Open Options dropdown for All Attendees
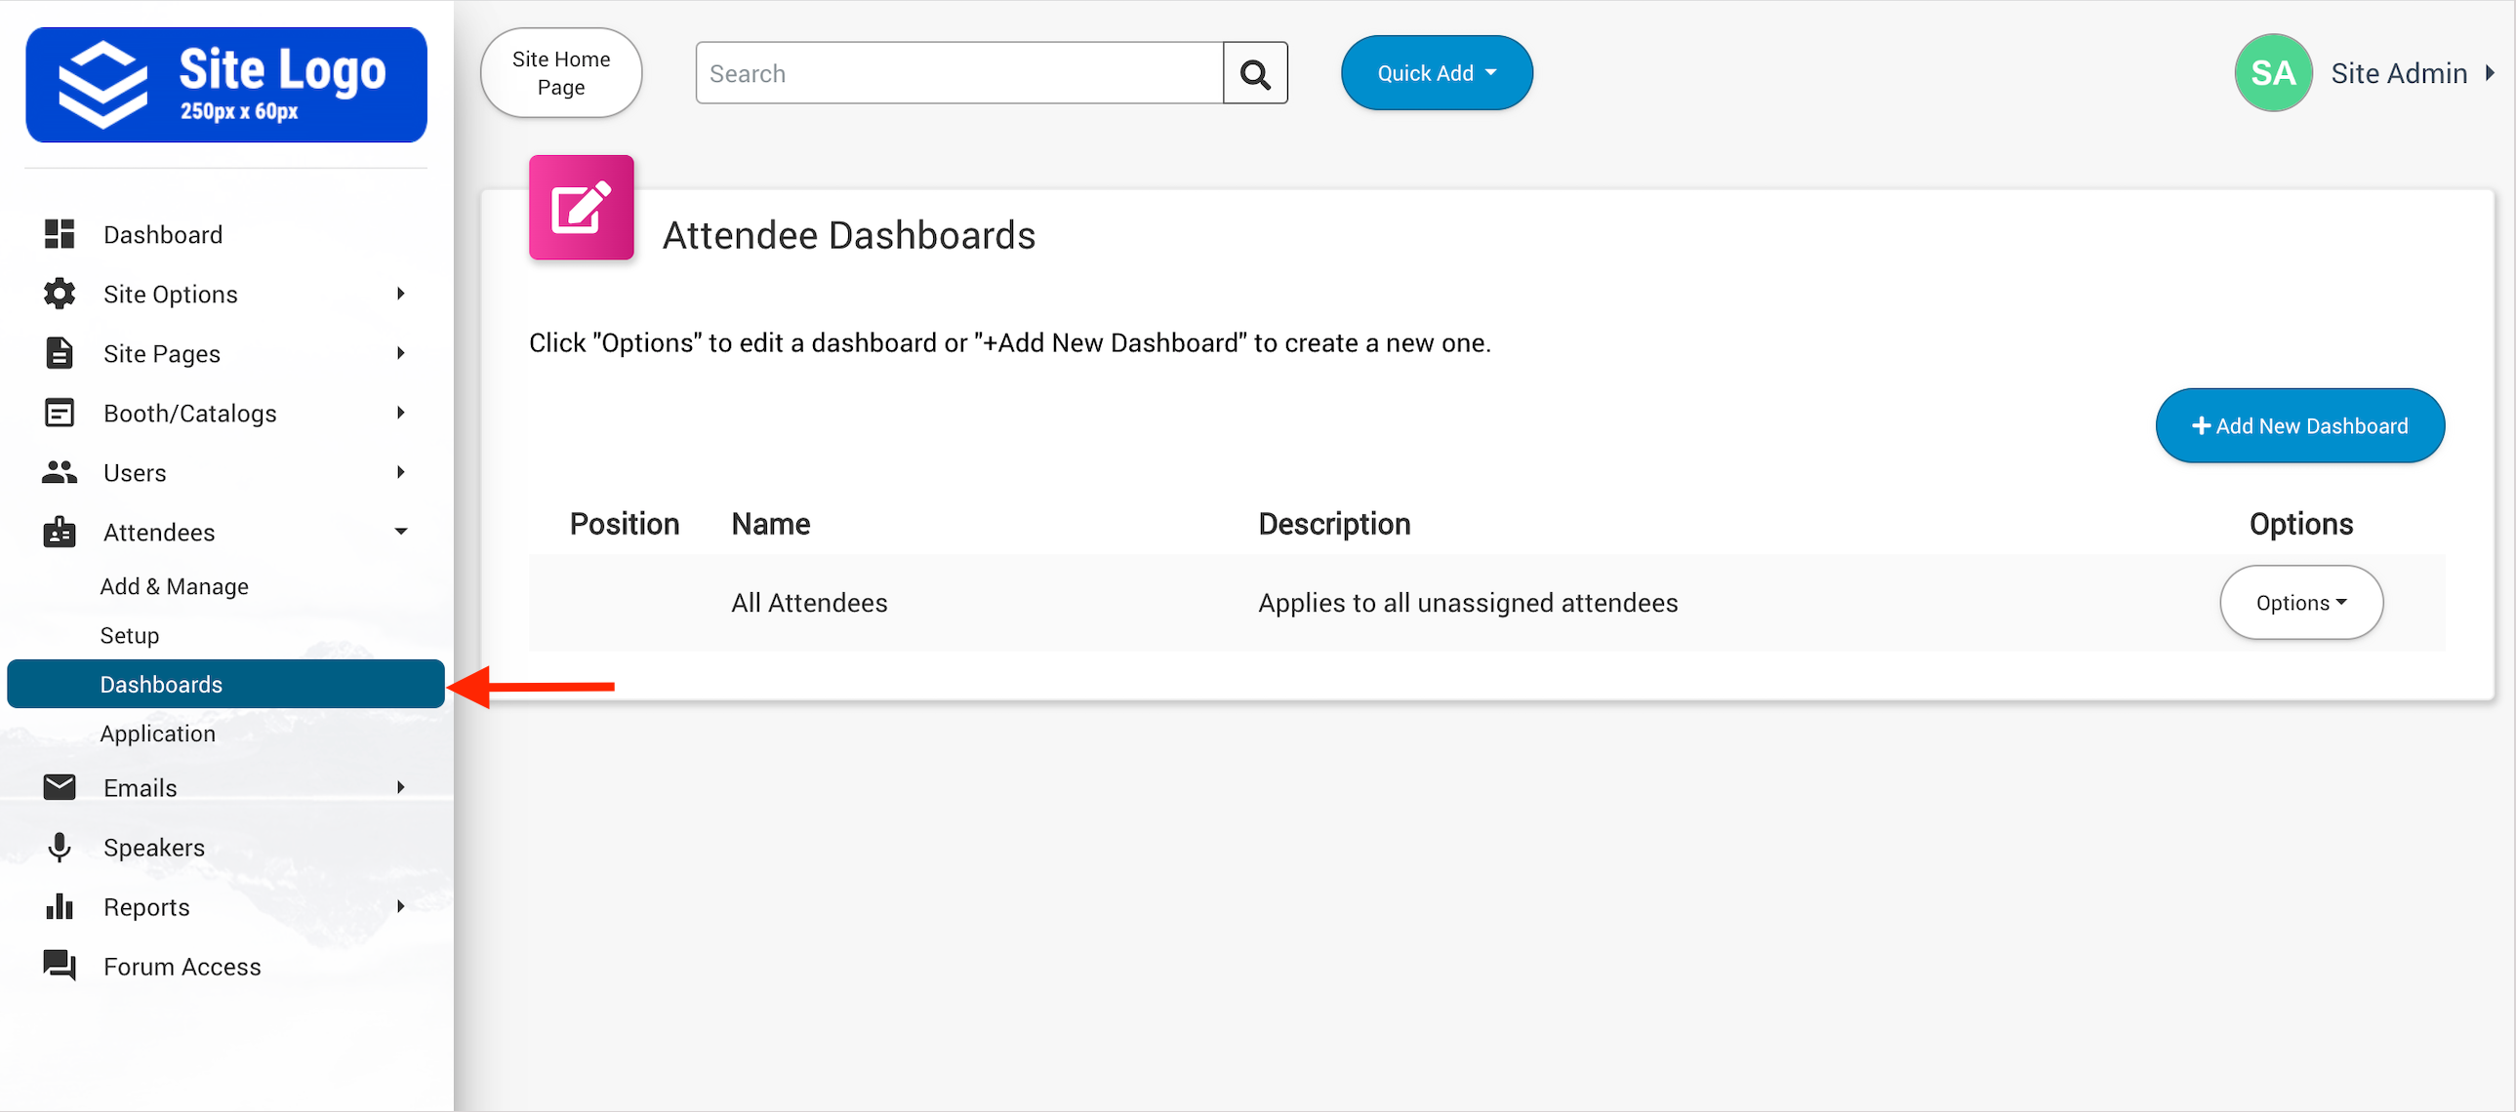 2299,603
